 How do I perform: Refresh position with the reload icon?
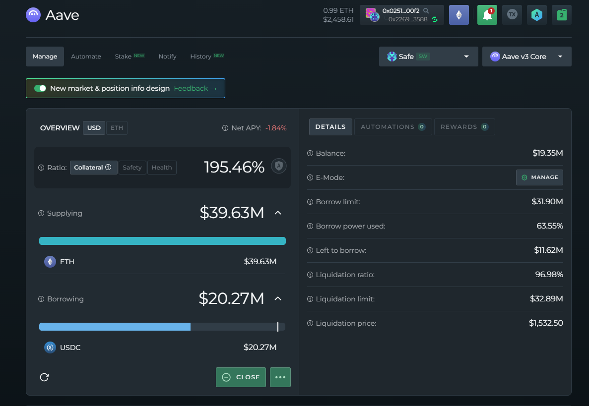tap(44, 377)
